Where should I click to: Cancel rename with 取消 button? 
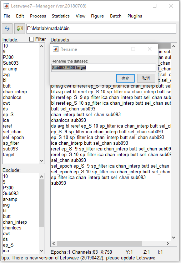pos(146,78)
